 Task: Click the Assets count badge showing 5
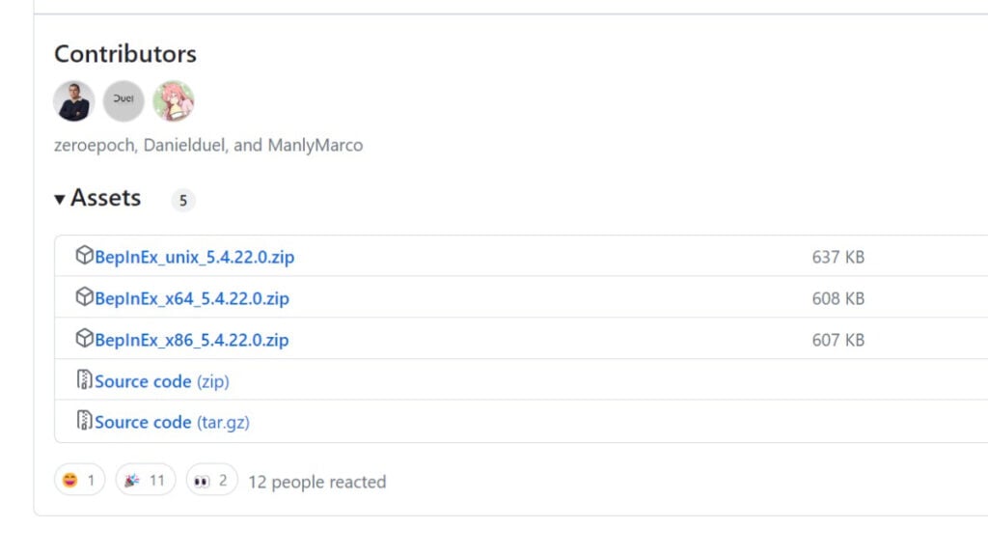click(x=182, y=201)
